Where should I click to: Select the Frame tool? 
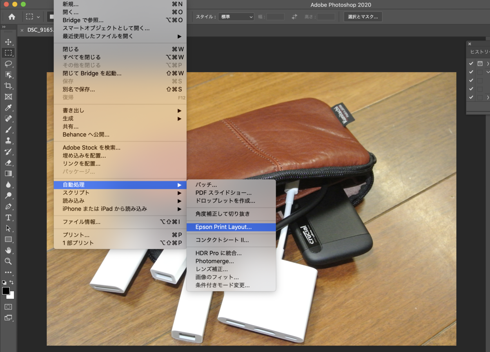[x=8, y=97]
